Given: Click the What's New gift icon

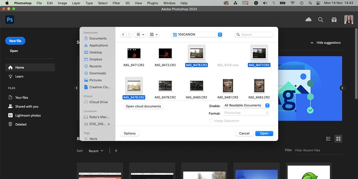Looking at the screenshot, I should [334, 19].
